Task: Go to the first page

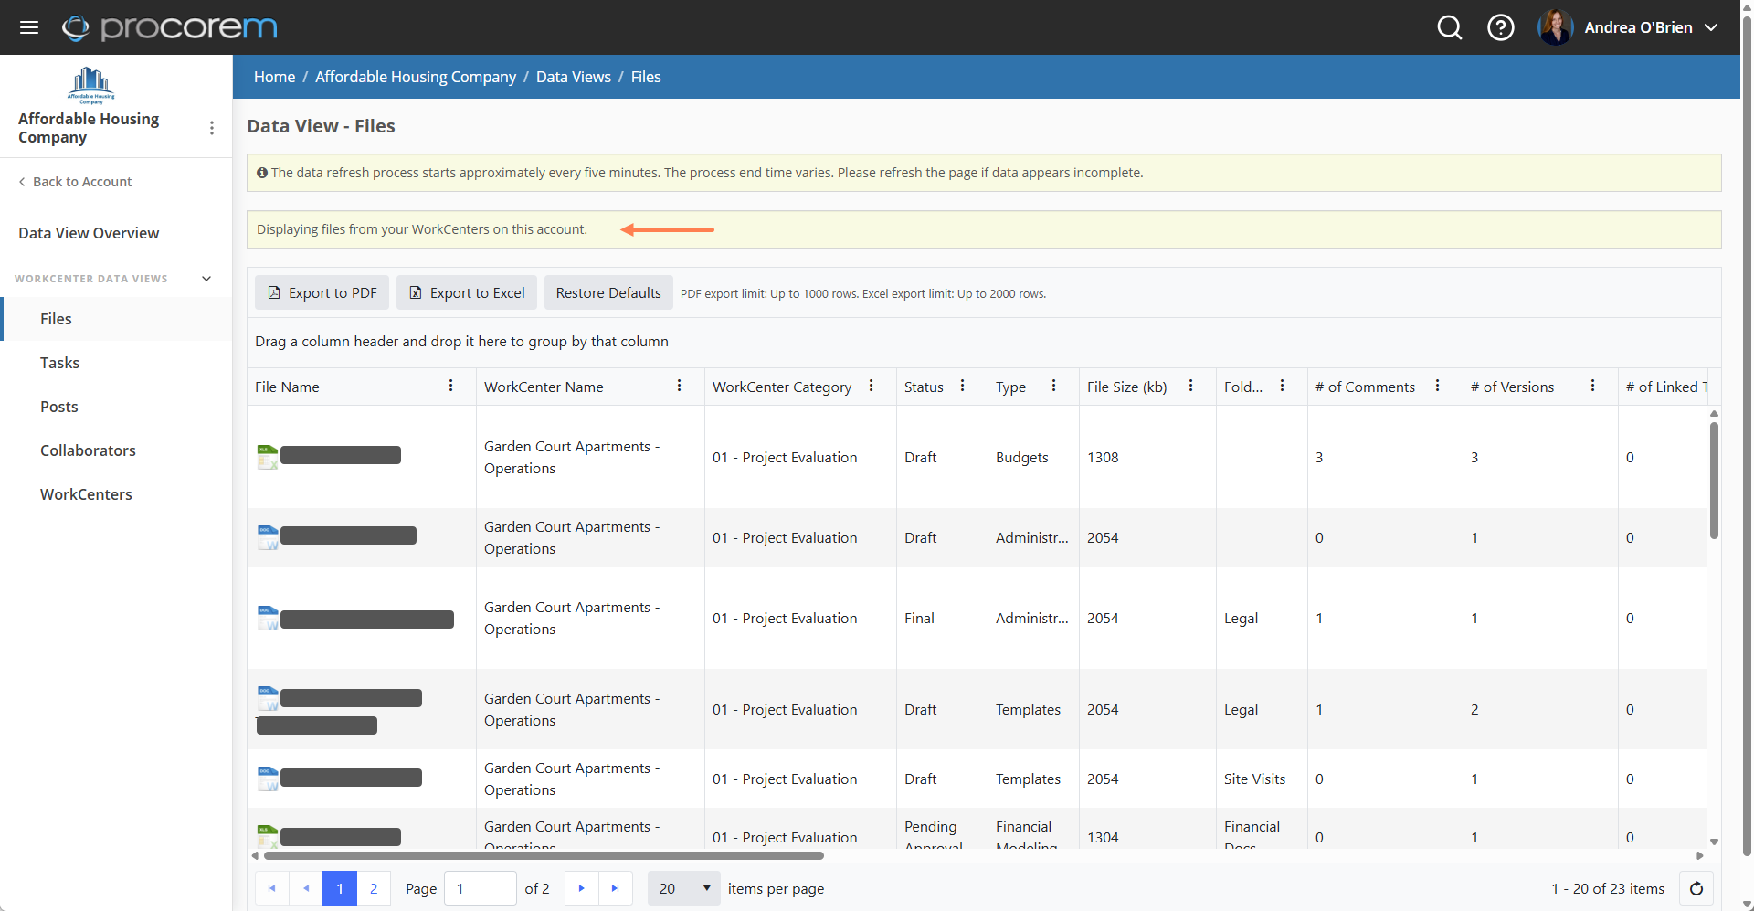Action: [x=271, y=888]
